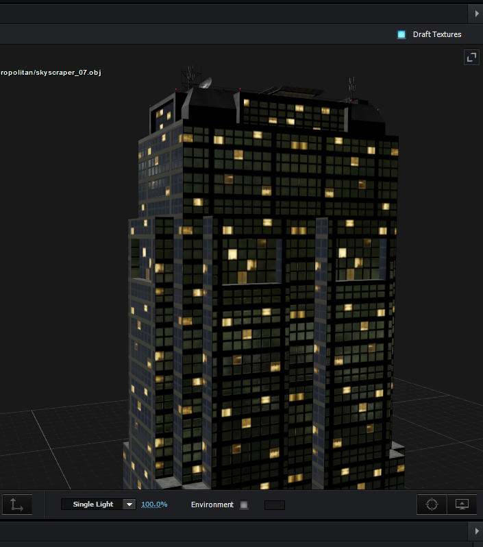Click the dark environment color swatch
The height and width of the screenshot is (547, 483).
[x=275, y=505]
